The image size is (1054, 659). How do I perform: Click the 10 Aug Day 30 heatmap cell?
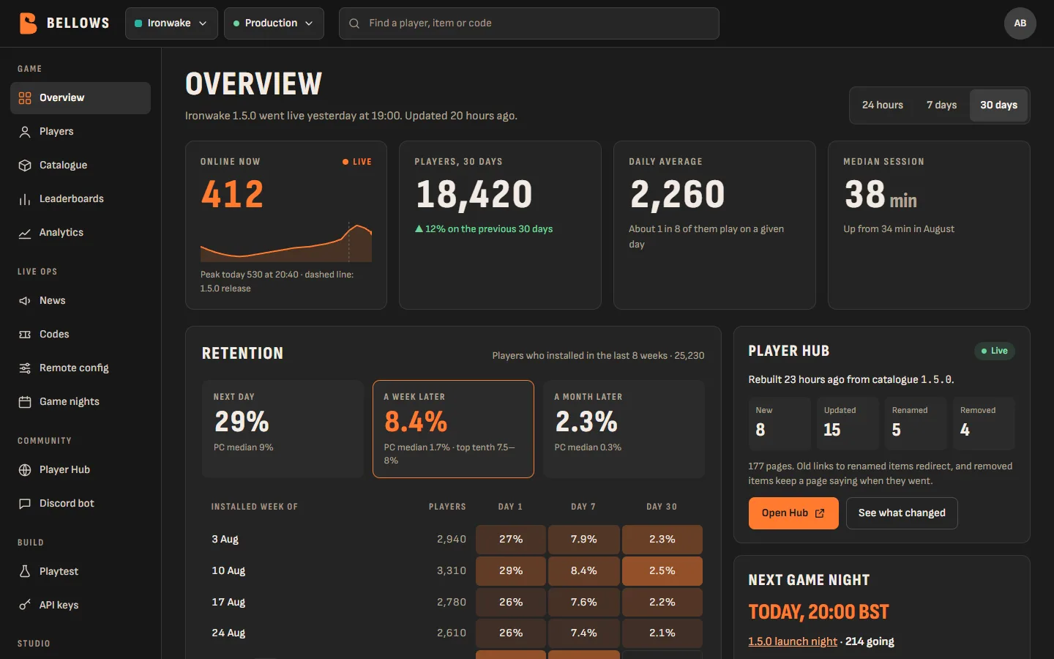[x=662, y=571]
